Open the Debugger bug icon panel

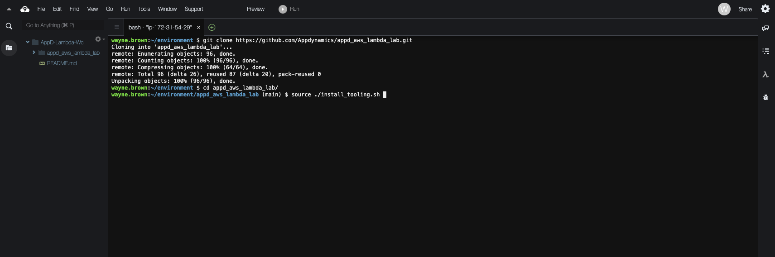click(765, 97)
